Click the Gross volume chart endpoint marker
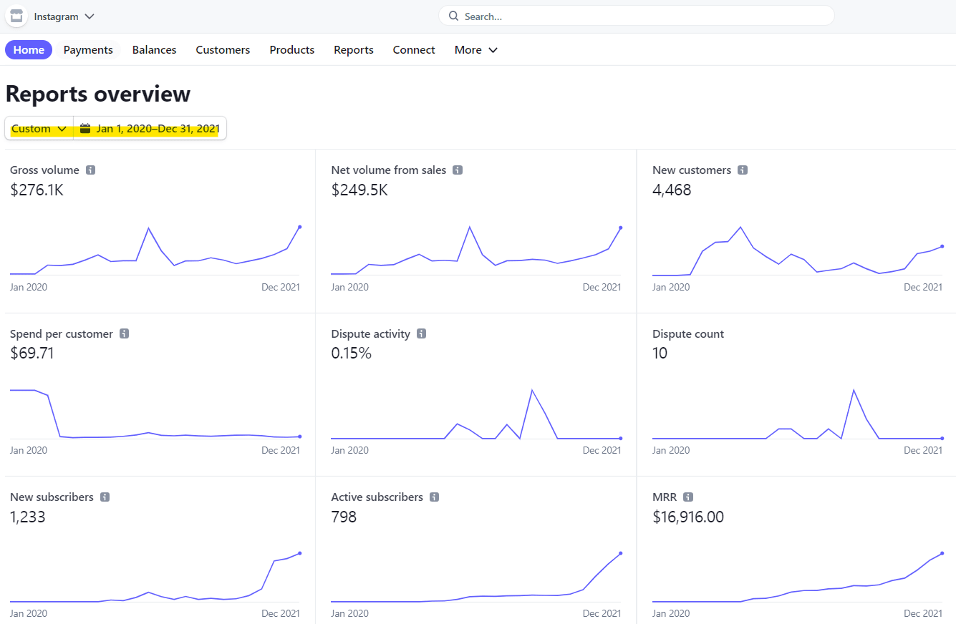956x624 pixels. [x=299, y=227]
